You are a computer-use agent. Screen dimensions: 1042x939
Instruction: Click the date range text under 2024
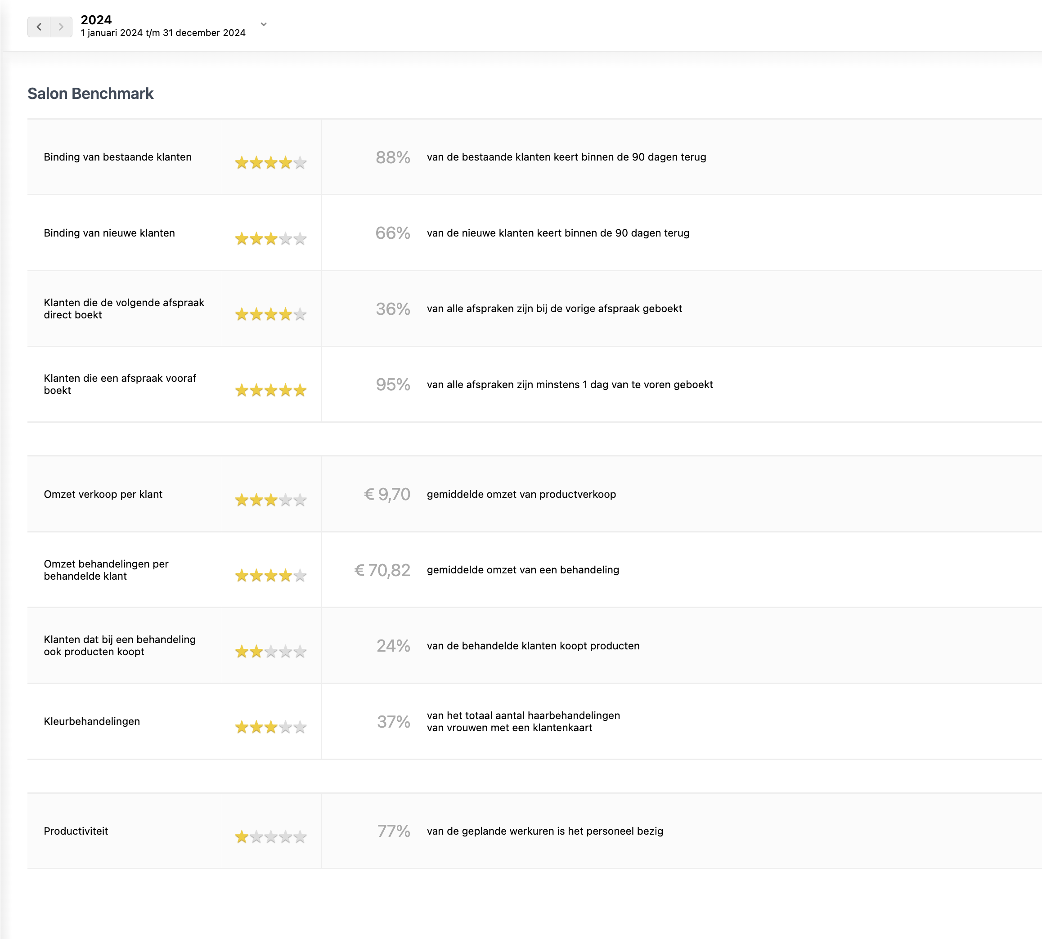[x=162, y=33]
